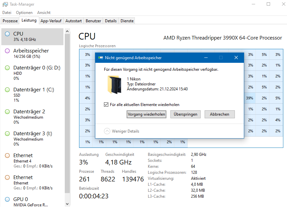Select the second Ethernet entry in sidebar
The height and width of the screenshot is (211, 287).
32,182
